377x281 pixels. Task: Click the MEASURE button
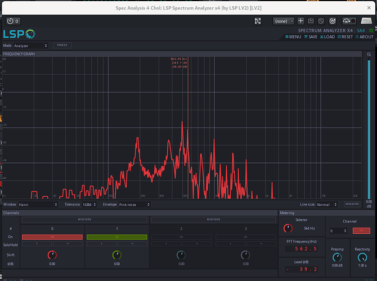(x=352, y=205)
